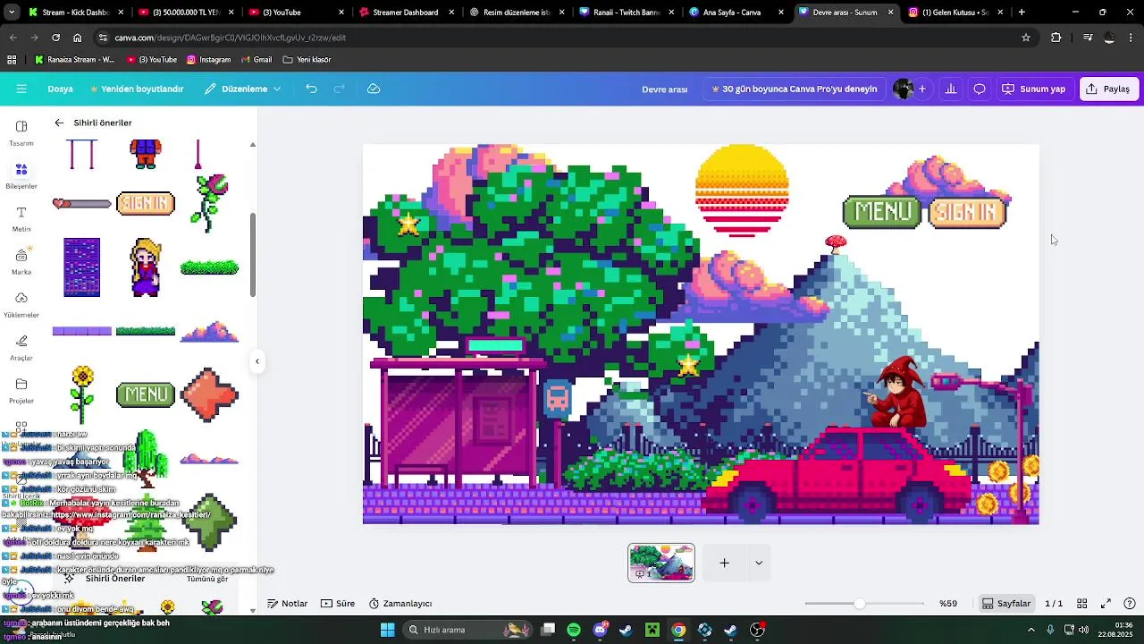1144x644 pixels.
Task: Collapse the side panel with arrow handle
Action: coord(257,361)
